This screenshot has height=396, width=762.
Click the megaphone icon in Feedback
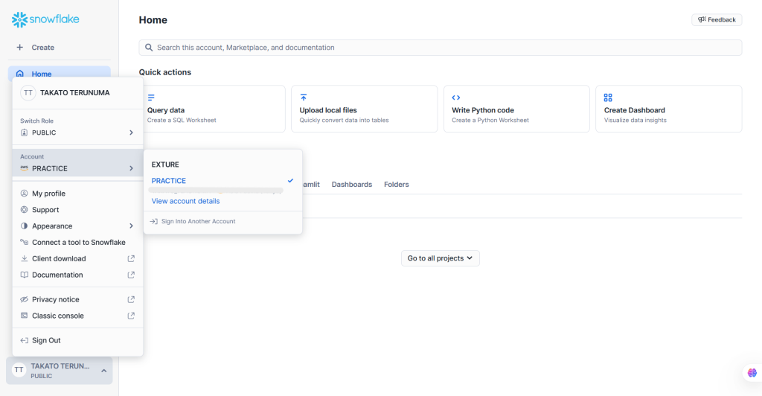pos(702,19)
